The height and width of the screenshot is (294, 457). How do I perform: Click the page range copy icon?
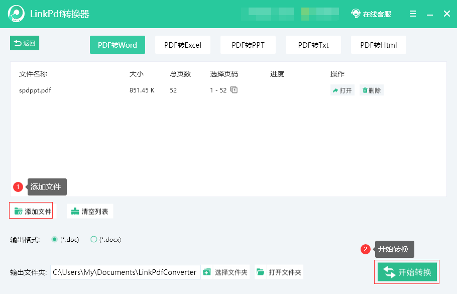[x=234, y=90]
